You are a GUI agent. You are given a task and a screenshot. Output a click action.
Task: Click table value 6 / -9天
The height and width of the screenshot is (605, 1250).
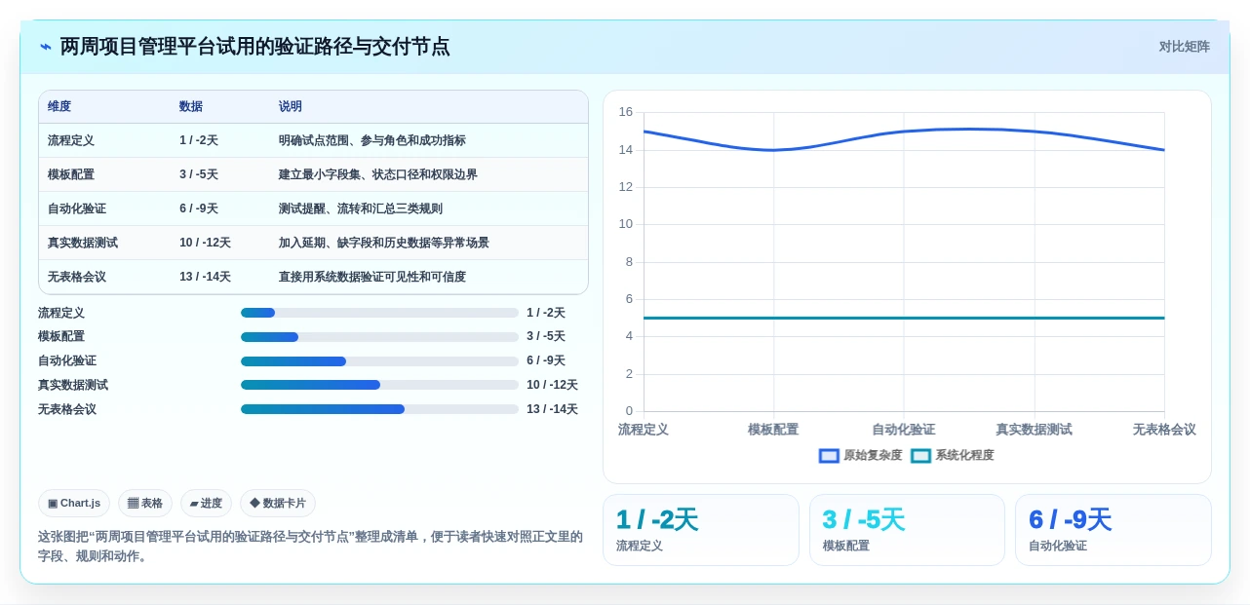click(199, 208)
